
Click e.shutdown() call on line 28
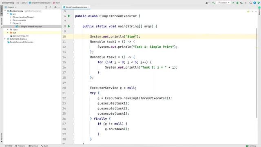point(117,129)
